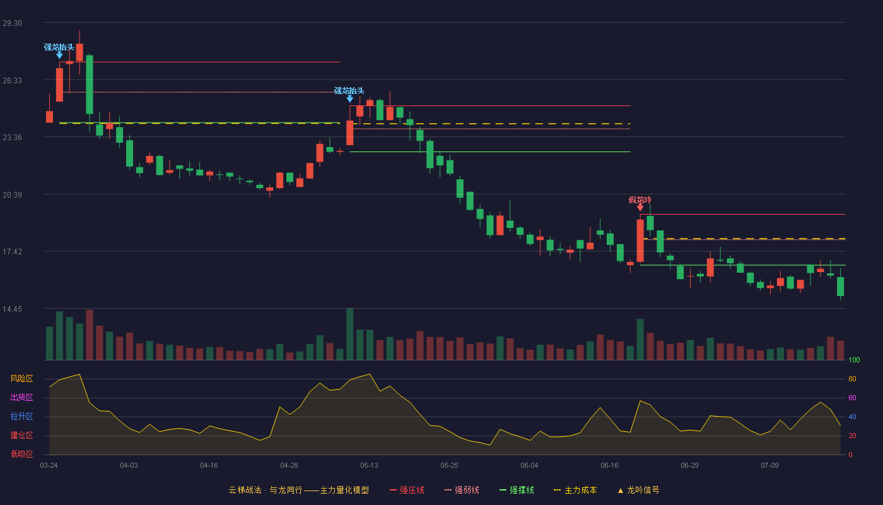Click the 03-24 date axis label

coord(49,465)
